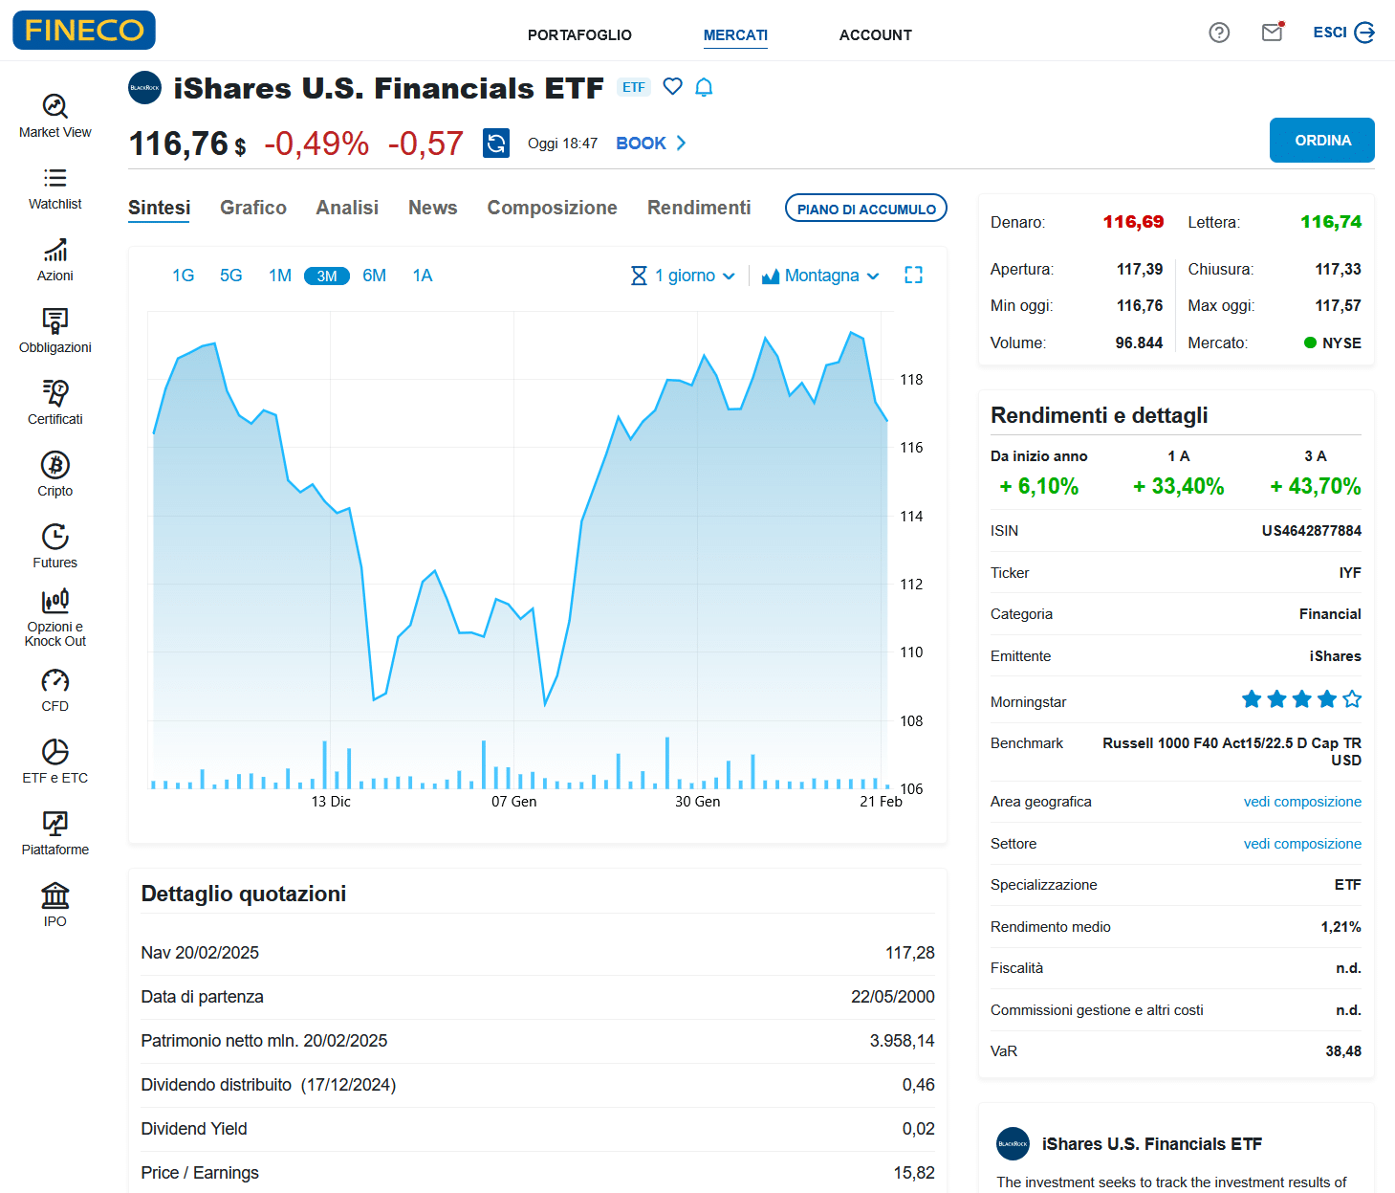Switch to the Grafico tab
1395x1193 pixels.
point(253,208)
